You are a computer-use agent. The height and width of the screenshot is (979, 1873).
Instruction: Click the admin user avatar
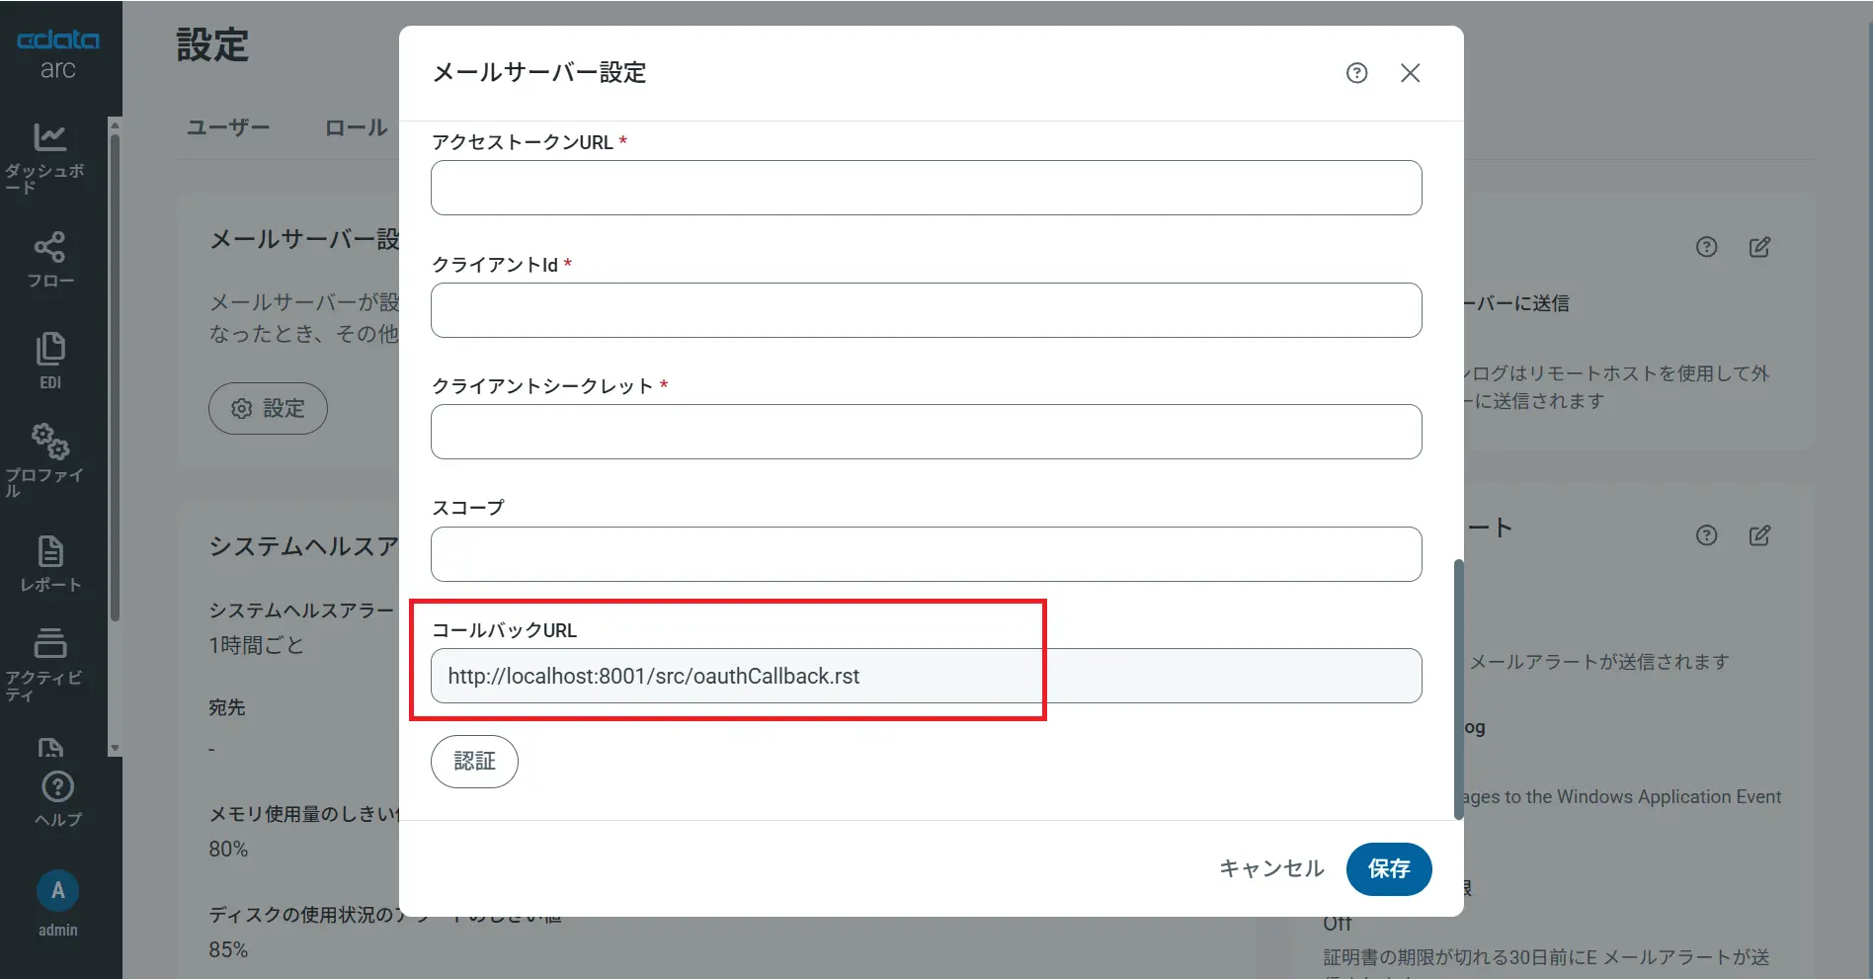pyautogui.click(x=57, y=891)
